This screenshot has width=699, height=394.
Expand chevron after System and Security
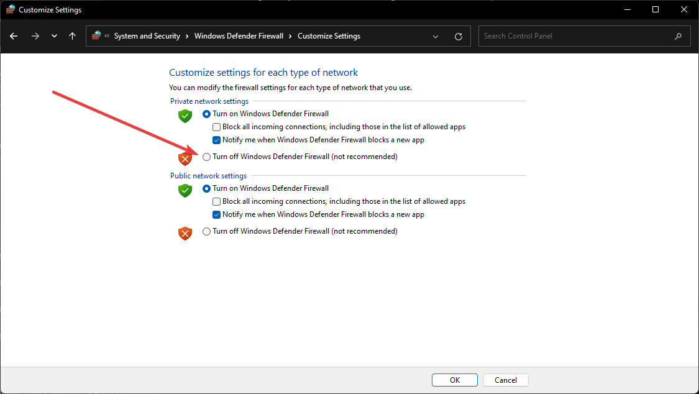point(187,36)
